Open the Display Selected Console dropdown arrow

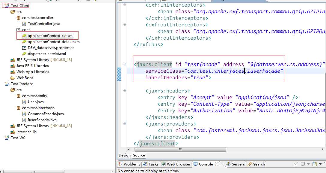308,164
